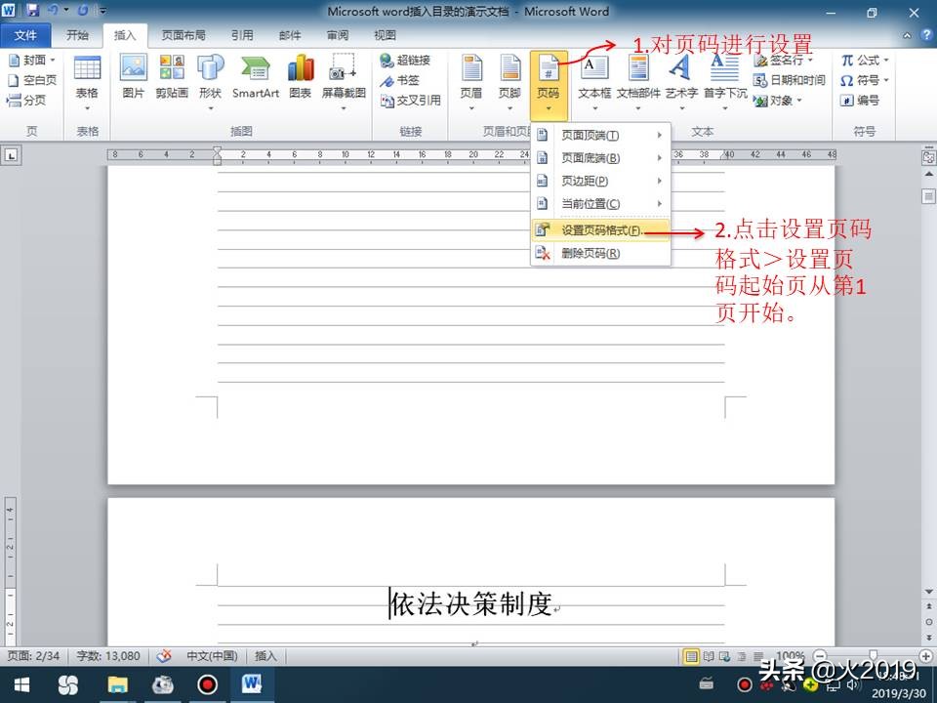Viewport: 937px width, 703px height.
Task: Open word count by clicking 字数: 13,080
Action: [x=109, y=656]
